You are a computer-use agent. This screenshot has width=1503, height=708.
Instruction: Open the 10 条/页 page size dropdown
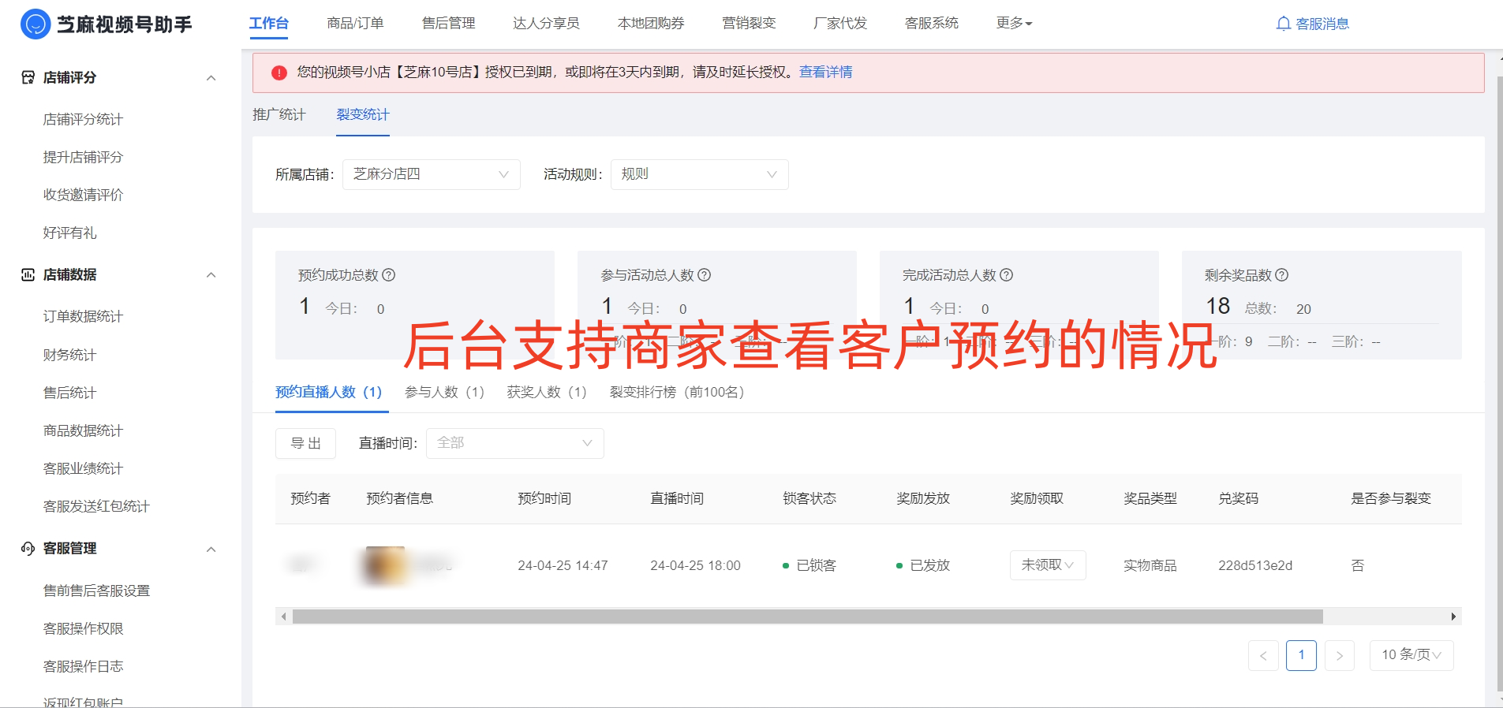point(1411,655)
